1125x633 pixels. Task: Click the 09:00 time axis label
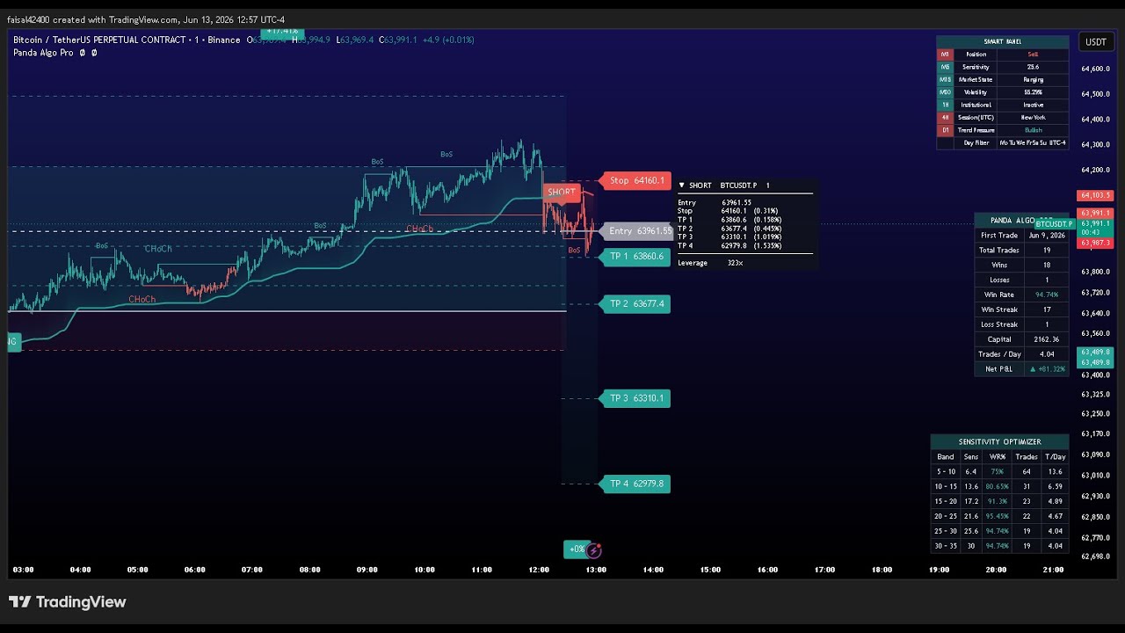click(x=367, y=570)
